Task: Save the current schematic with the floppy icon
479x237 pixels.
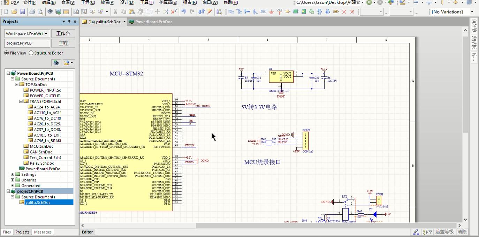Action: 23,12
